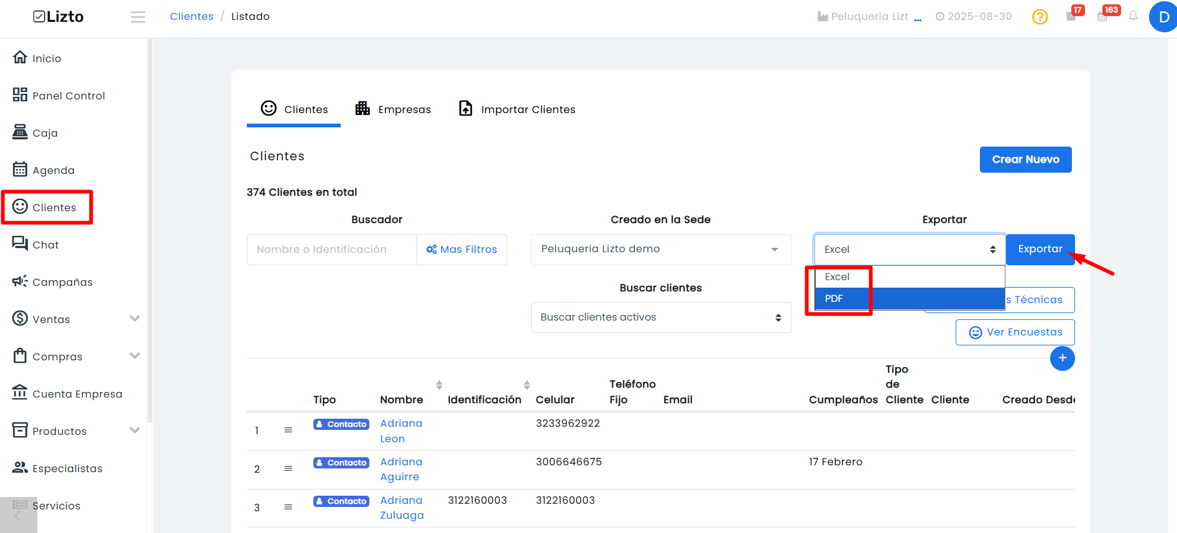
Task: Switch to the Empresas tab
Action: (393, 109)
